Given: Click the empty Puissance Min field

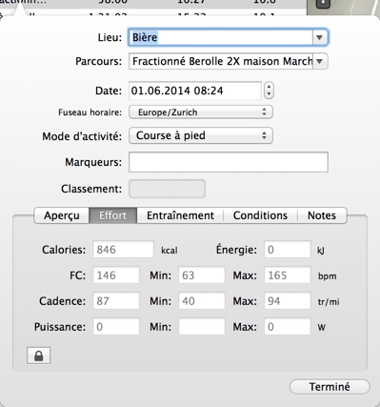Looking at the screenshot, I should (202, 327).
